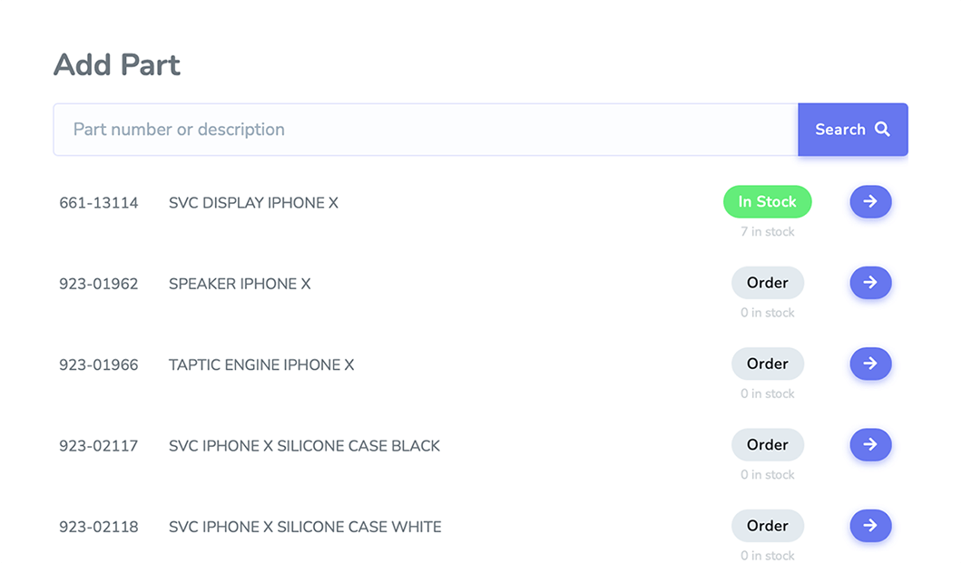Click arrow icon for SVC DISPLAY IPHONE X
The height and width of the screenshot is (563, 962).
pyautogui.click(x=870, y=201)
